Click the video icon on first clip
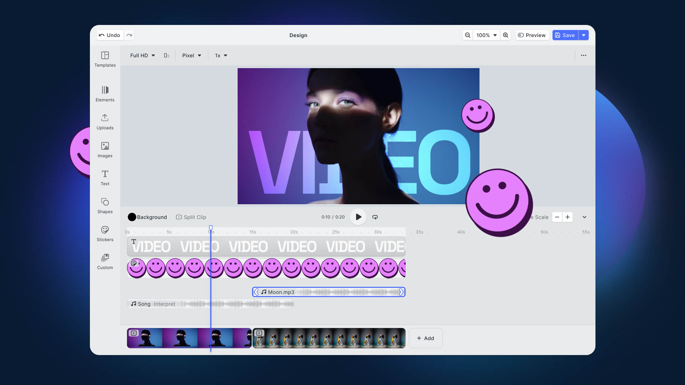 pos(134,333)
